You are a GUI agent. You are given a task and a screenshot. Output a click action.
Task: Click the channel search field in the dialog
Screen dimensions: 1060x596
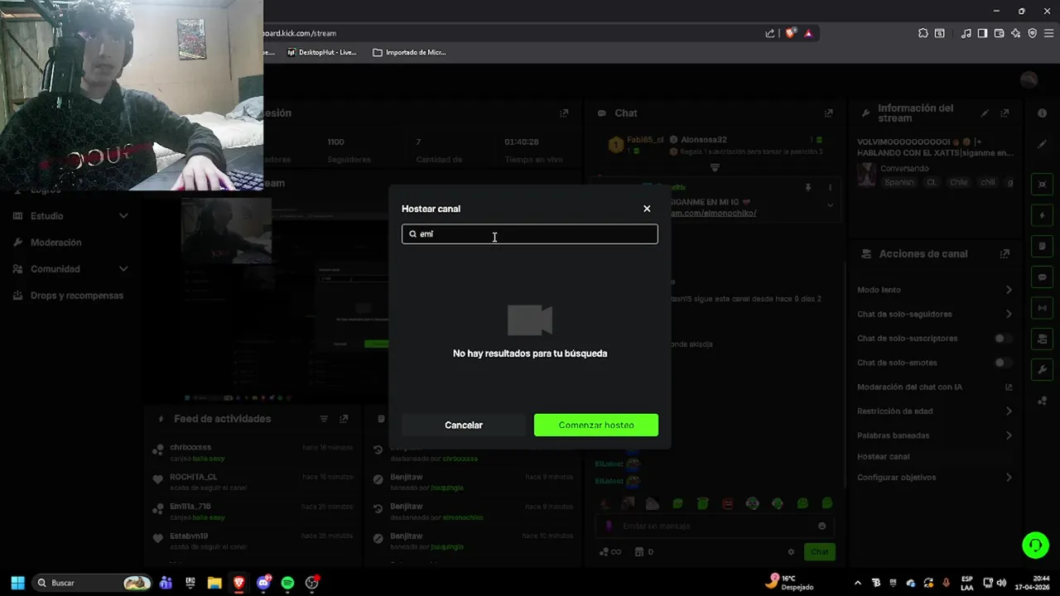tap(530, 234)
